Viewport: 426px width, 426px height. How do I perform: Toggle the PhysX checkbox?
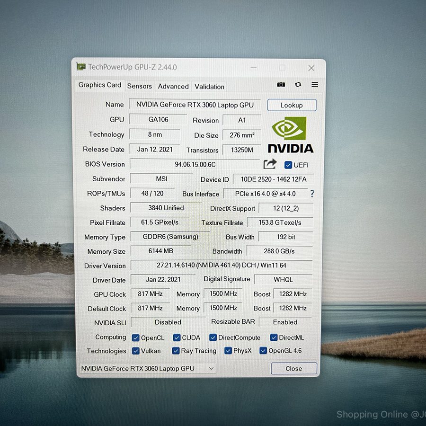(x=228, y=350)
